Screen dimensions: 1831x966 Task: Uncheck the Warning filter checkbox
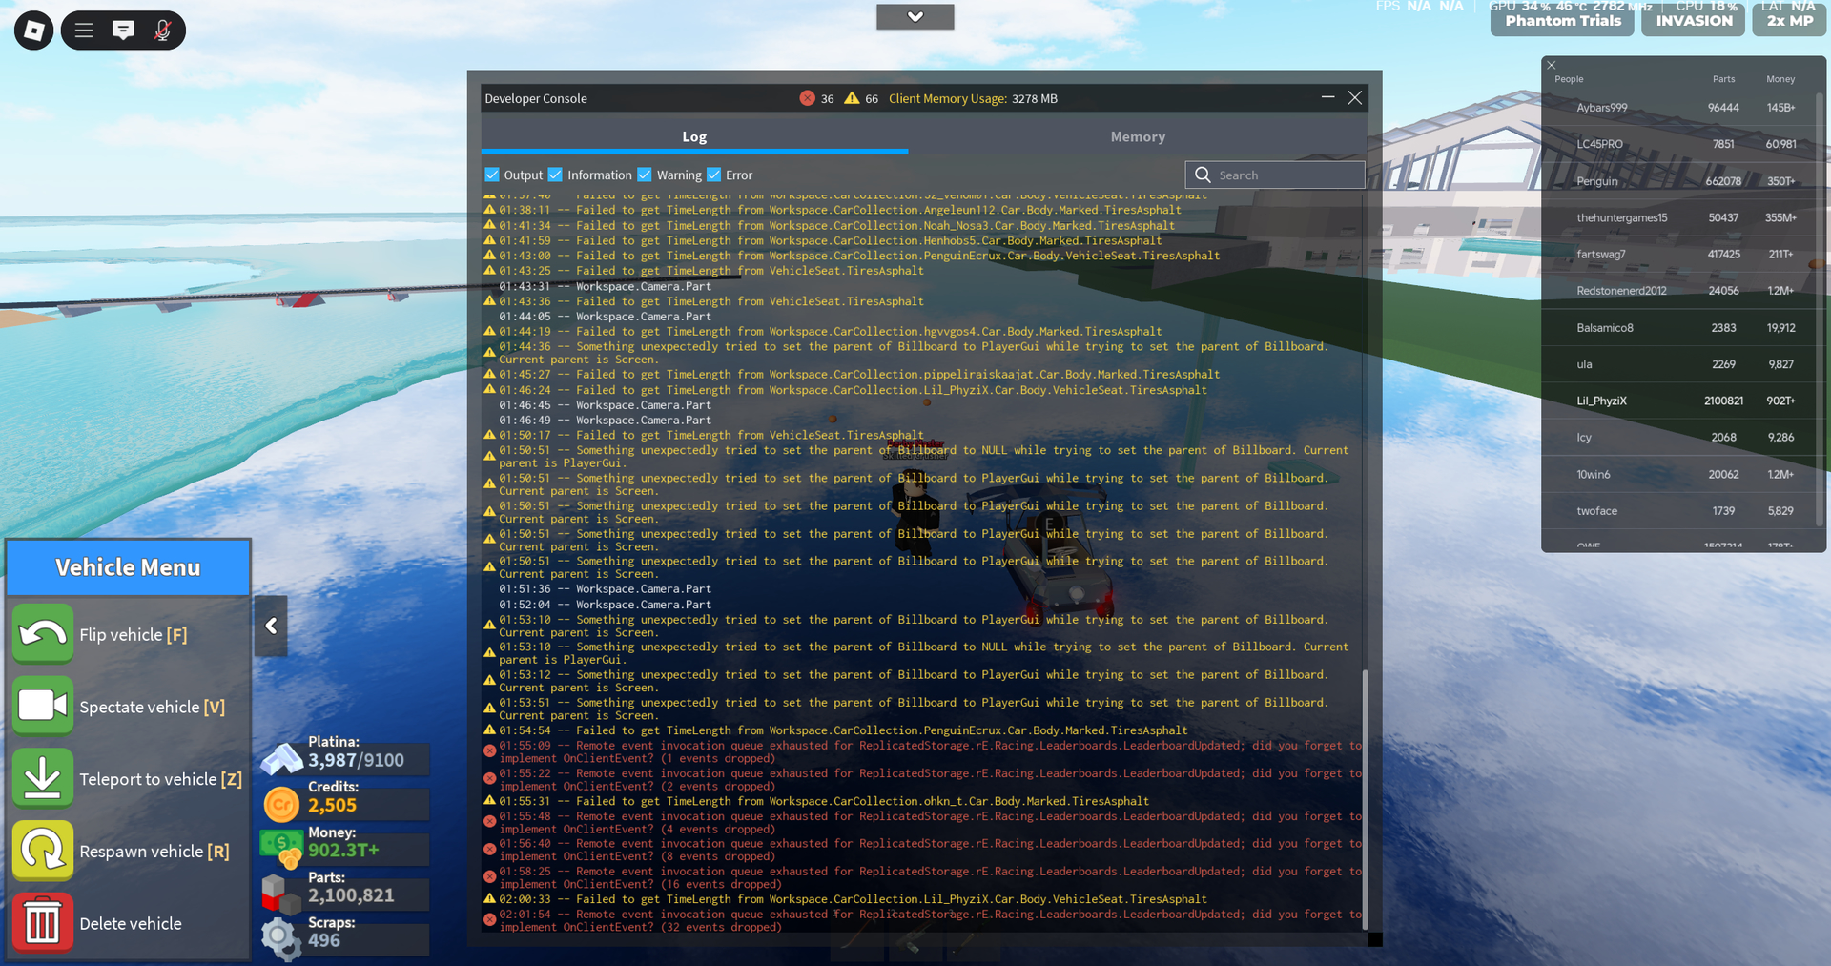[x=645, y=175]
